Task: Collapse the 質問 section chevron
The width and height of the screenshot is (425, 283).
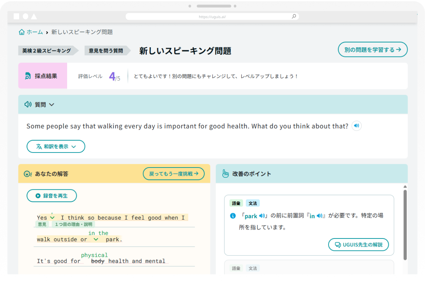Action: click(x=52, y=104)
